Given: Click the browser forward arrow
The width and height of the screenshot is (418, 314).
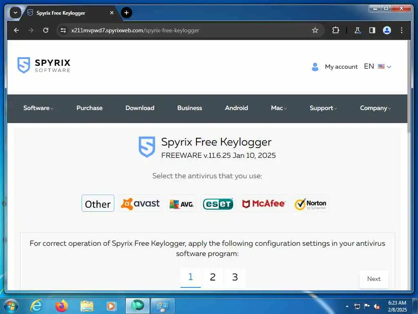Looking at the screenshot, I should click(x=31, y=30).
